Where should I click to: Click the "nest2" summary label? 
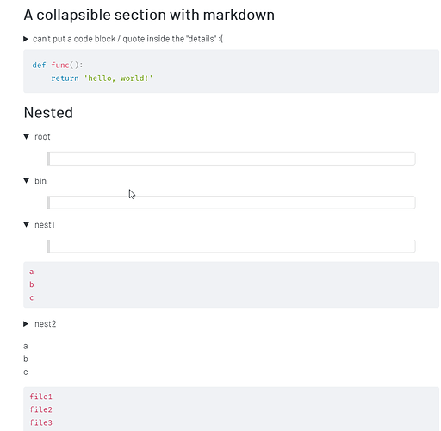46,324
